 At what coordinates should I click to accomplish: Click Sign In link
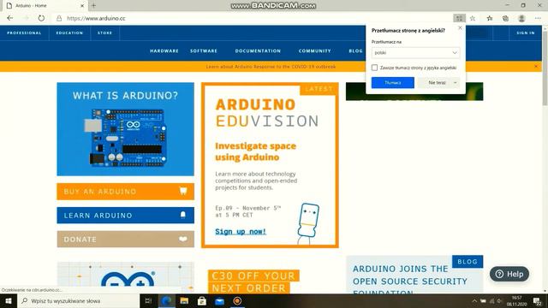pyautogui.click(x=526, y=33)
